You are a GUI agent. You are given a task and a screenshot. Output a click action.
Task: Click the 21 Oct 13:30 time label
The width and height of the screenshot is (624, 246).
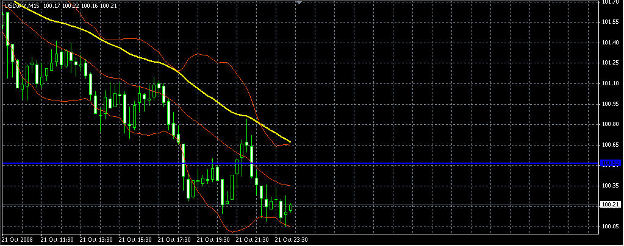pos(96,240)
